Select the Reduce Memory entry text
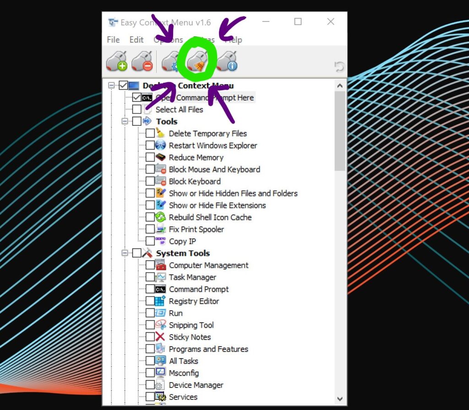 196,157
